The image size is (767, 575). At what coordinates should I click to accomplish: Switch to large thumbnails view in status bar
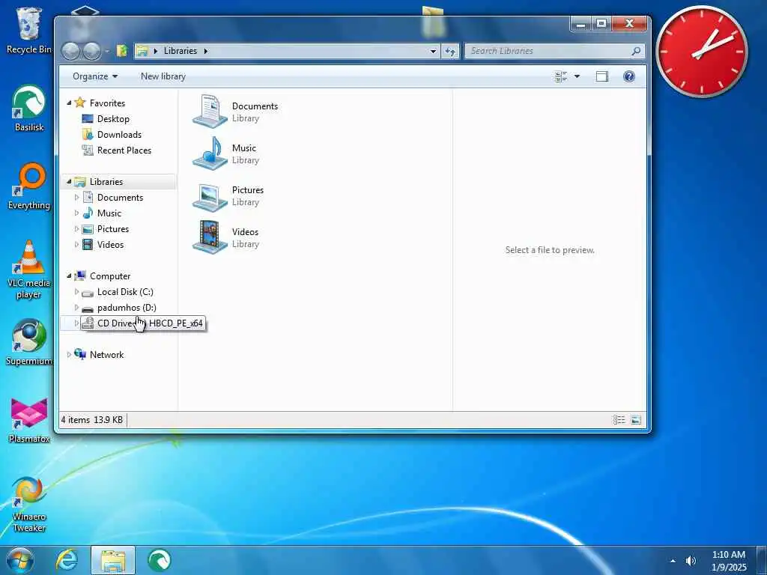tap(636, 420)
